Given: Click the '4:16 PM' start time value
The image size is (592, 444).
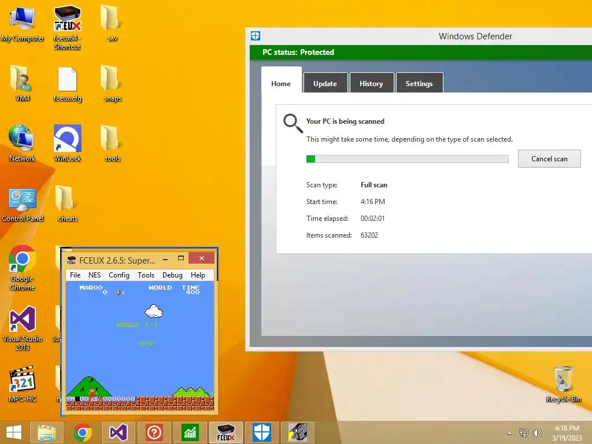Looking at the screenshot, I should [373, 202].
